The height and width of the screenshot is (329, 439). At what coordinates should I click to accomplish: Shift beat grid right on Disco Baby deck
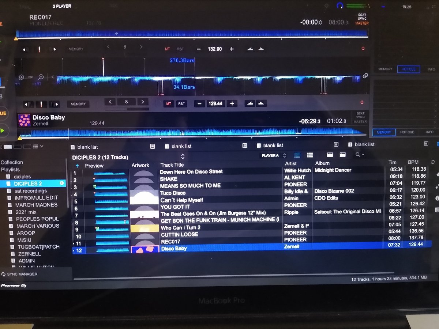(x=54, y=104)
